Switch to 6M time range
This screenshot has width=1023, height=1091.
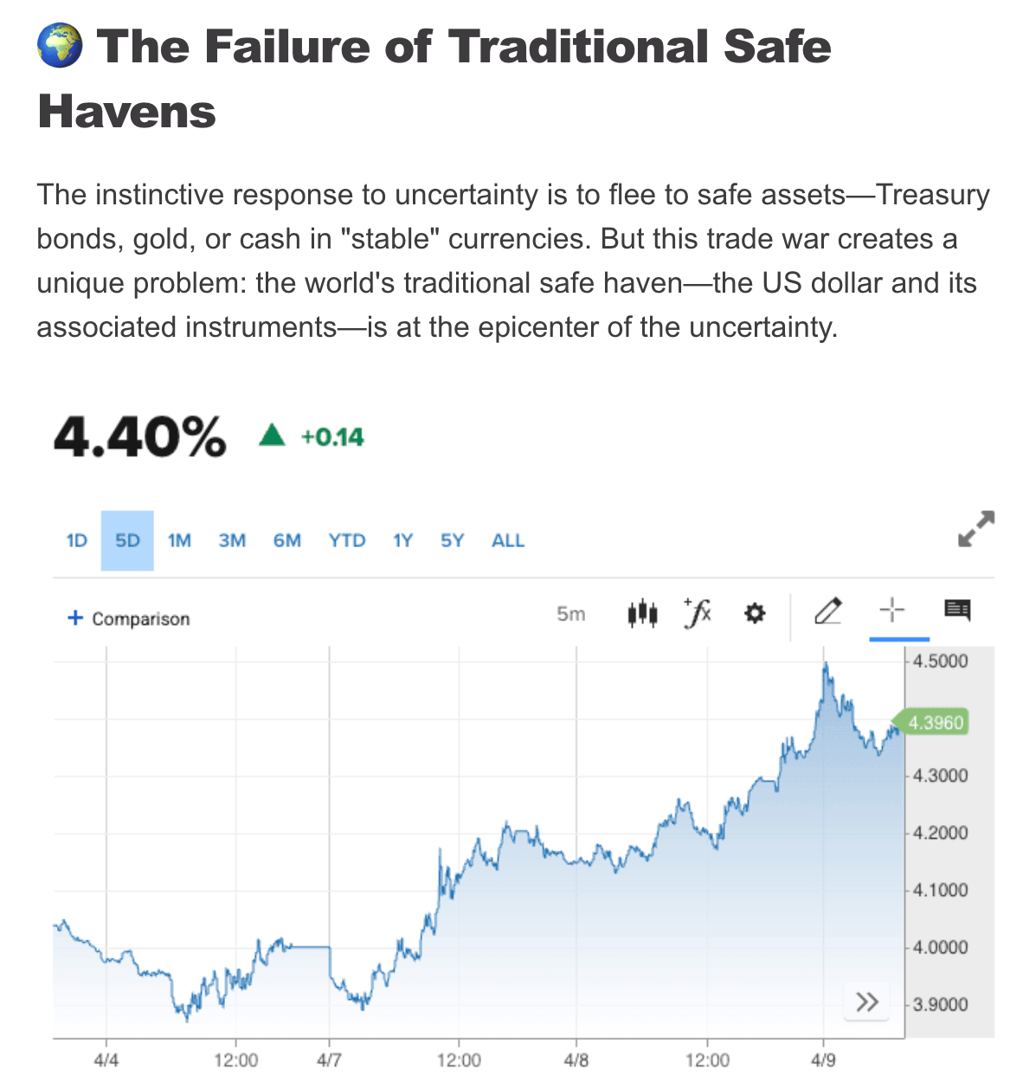pyautogui.click(x=287, y=540)
